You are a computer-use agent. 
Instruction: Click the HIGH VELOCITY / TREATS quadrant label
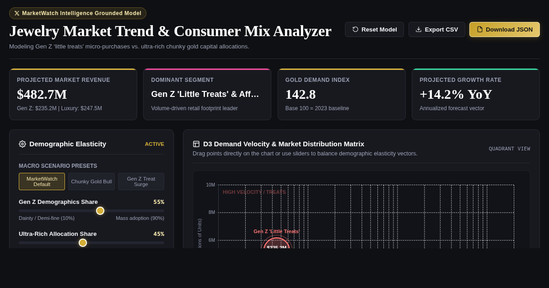[254, 192]
